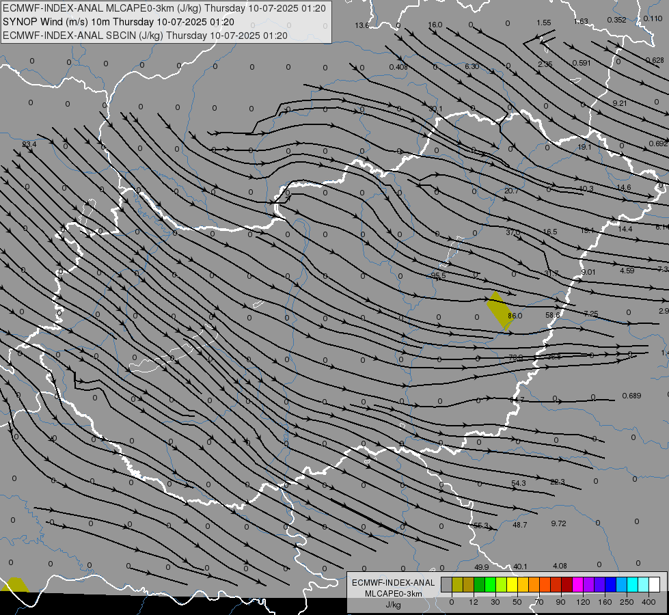Click the 31.7 value on the map
Image resolution: width=669 pixels, height=615 pixels.
(551, 273)
